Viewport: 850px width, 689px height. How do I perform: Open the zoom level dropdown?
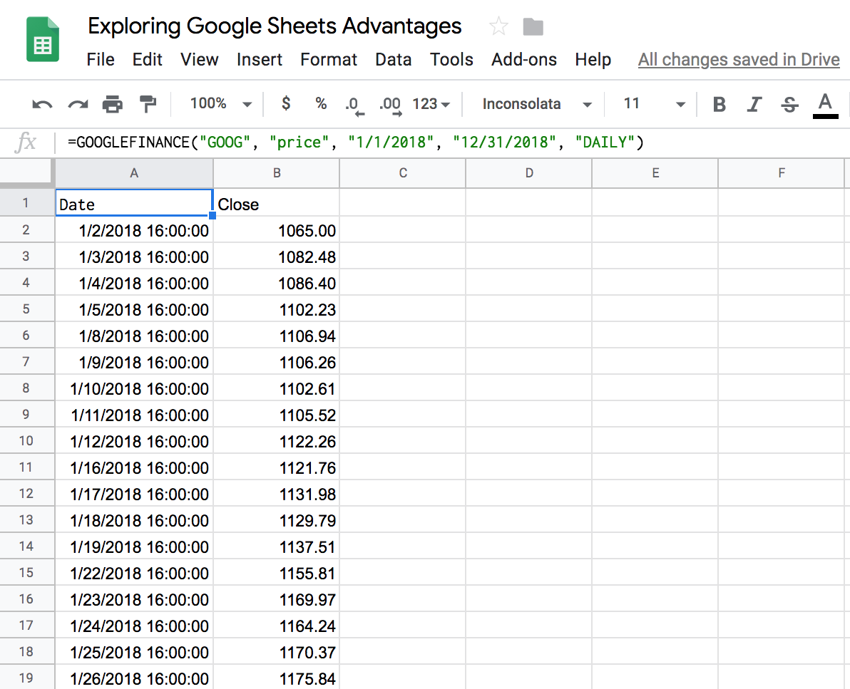click(220, 103)
